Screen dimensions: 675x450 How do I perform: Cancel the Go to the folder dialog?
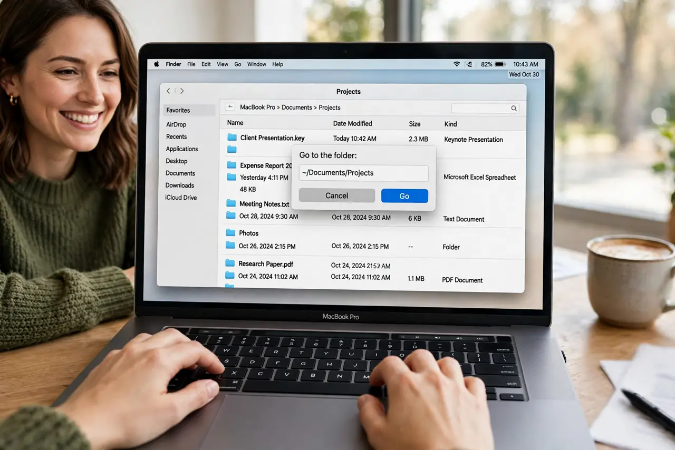[x=337, y=195]
